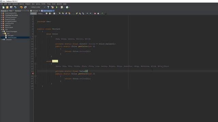Collapse the enum Color code fold
Viewport: 218px width, 122px height.
tap(35, 36)
